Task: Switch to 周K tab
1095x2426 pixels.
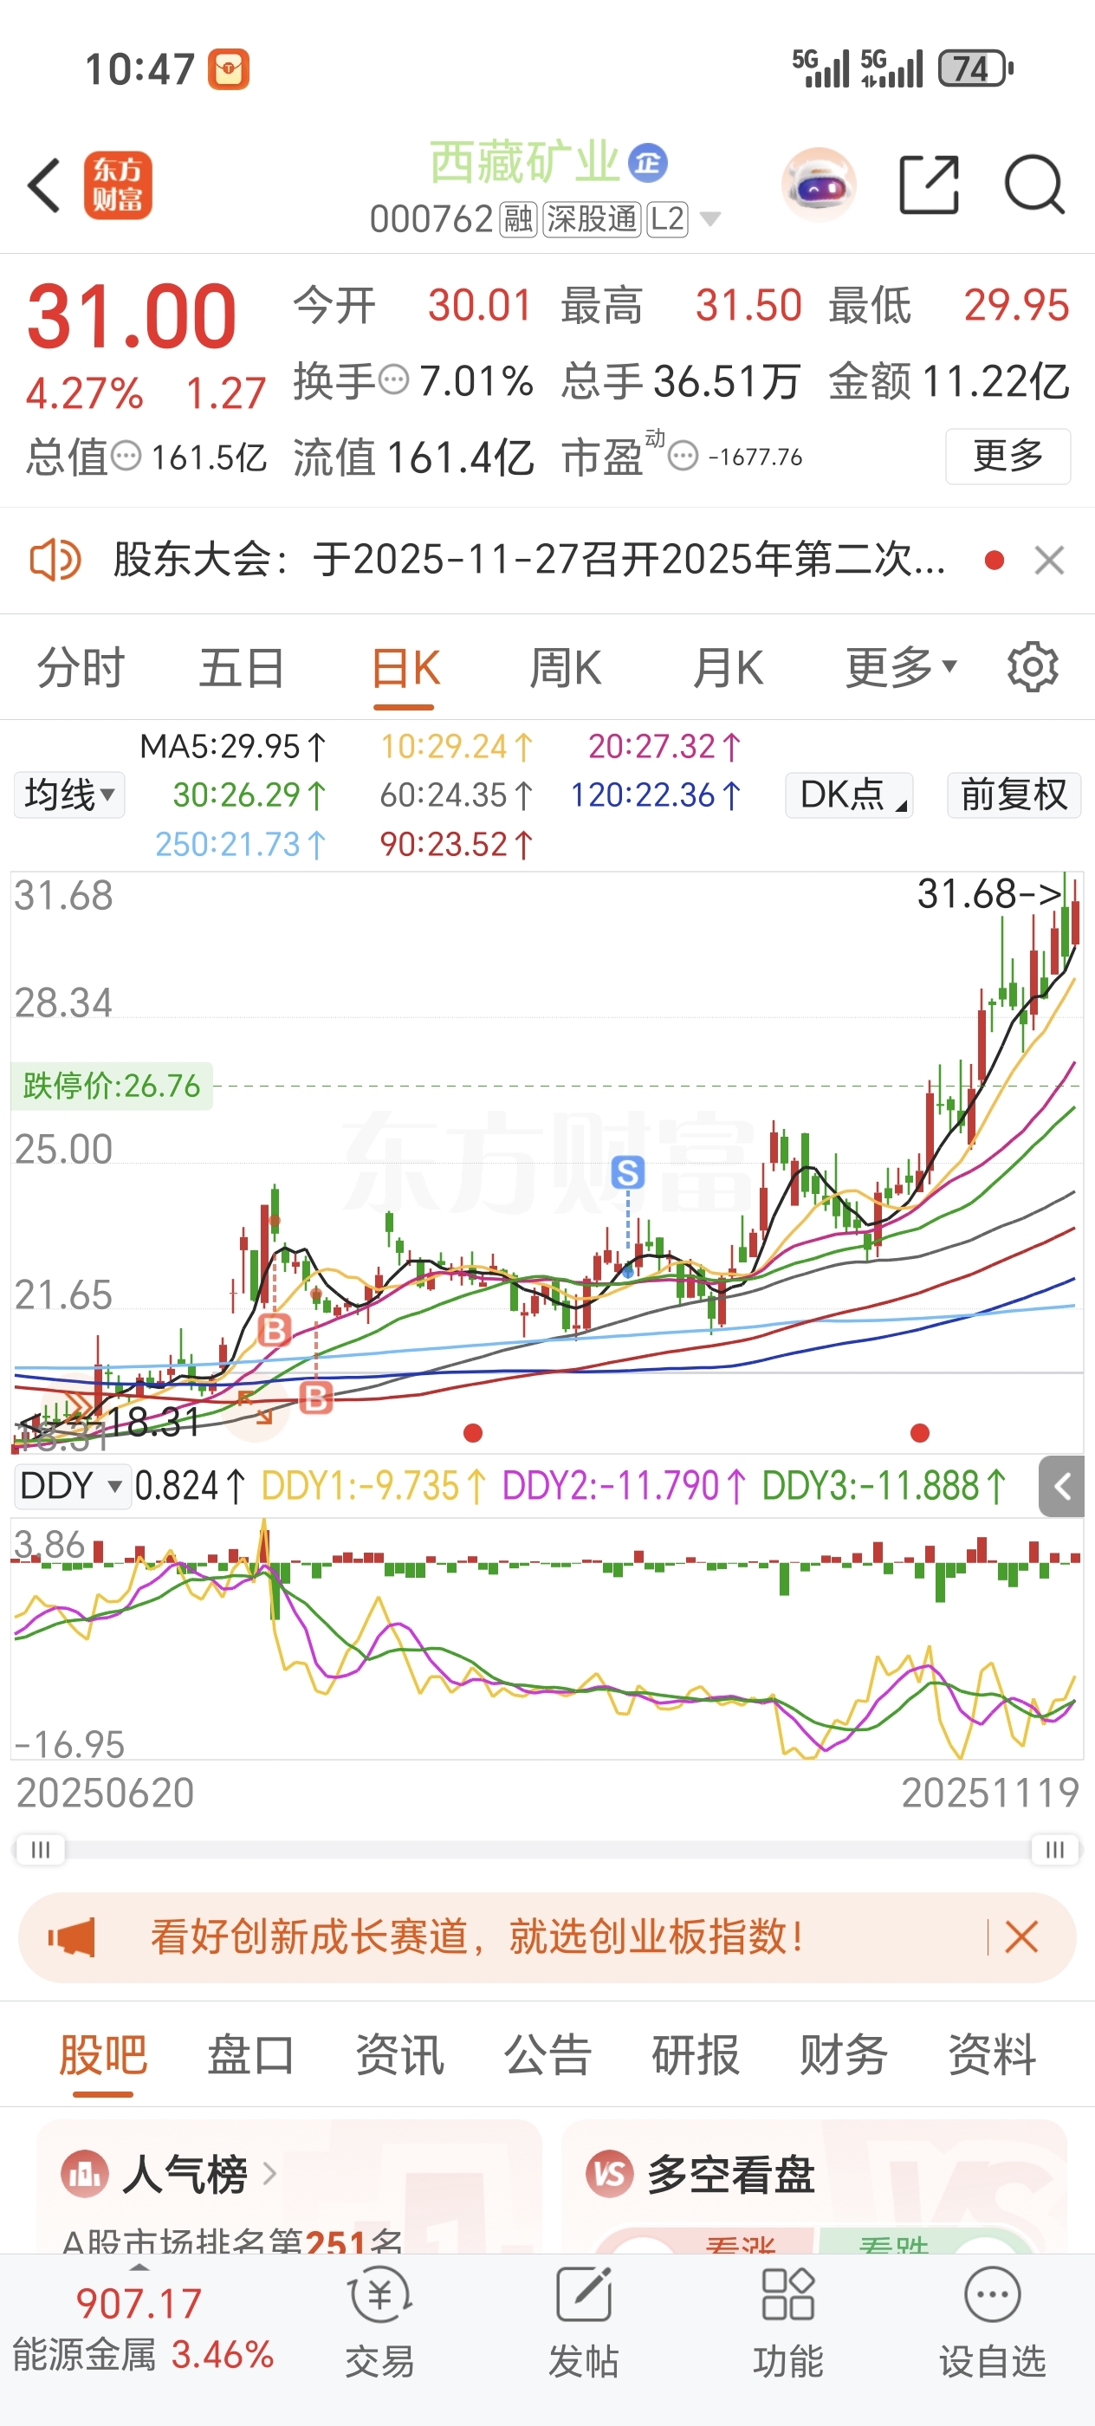Action: (565, 668)
